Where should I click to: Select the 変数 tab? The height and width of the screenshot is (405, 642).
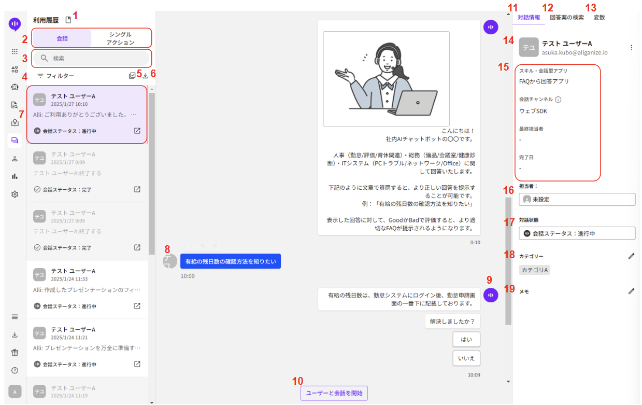coord(599,17)
